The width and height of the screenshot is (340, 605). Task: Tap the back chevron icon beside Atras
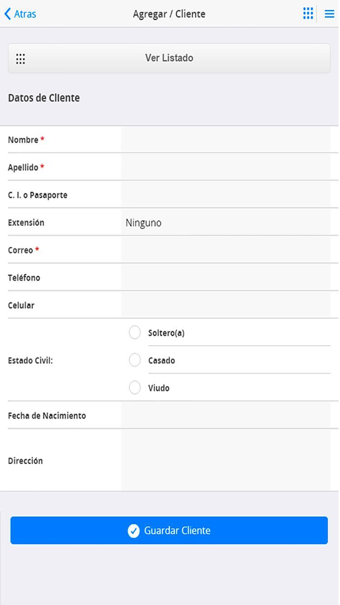pyautogui.click(x=7, y=14)
